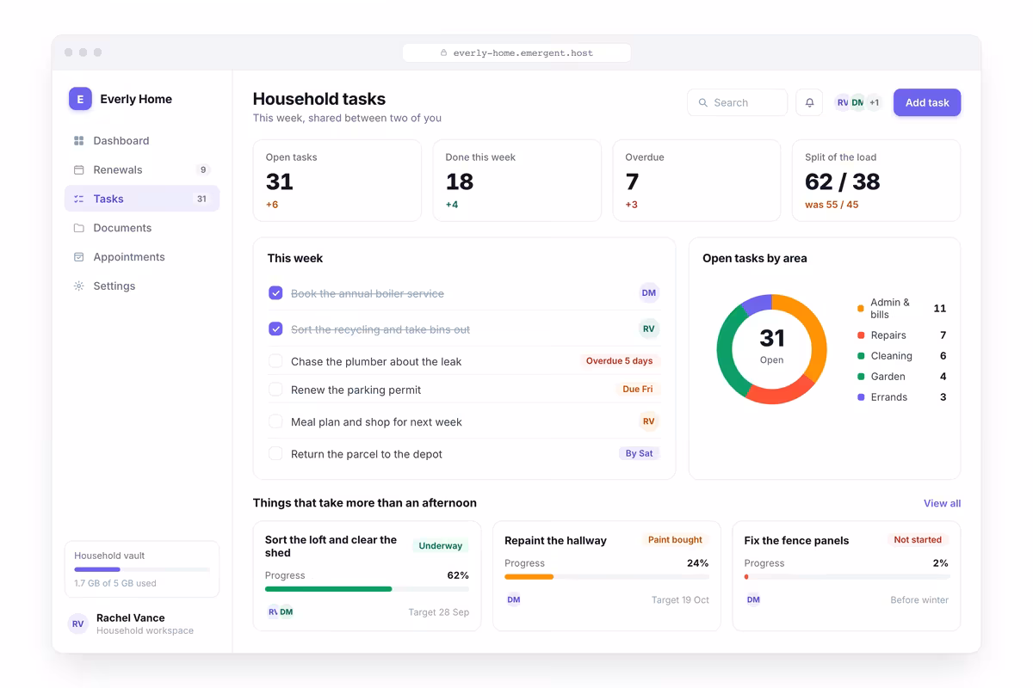
Task: Click the Appointments calendar icon in sidebar
Action: 78,257
